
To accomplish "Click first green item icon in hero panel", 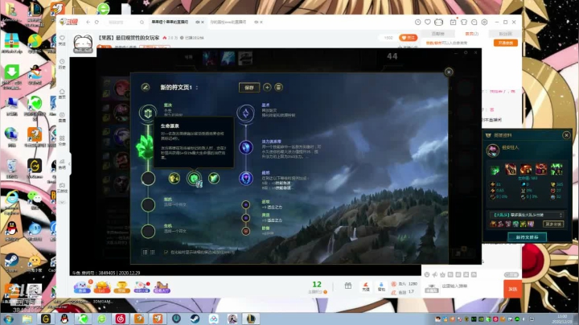I will tap(495, 170).
